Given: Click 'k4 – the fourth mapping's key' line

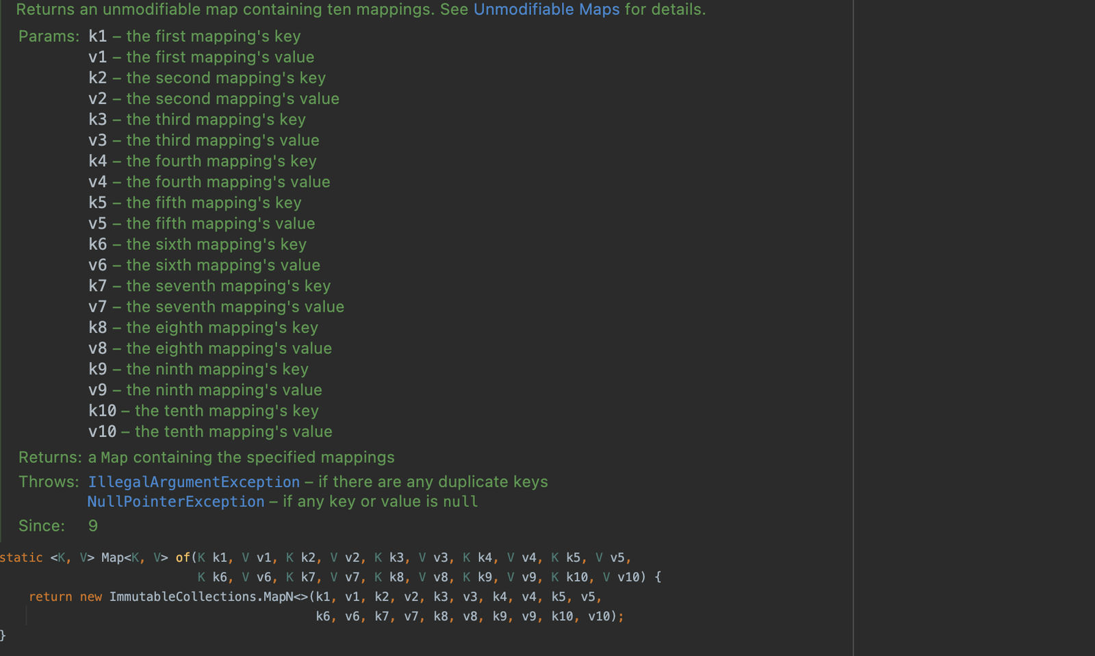Looking at the screenshot, I should (203, 161).
